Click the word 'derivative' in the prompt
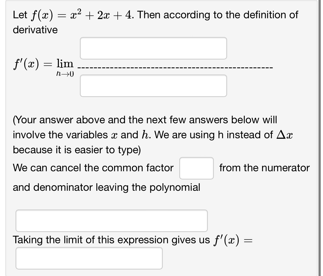Viewport: 323px width, 276px height. click(x=35, y=29)
